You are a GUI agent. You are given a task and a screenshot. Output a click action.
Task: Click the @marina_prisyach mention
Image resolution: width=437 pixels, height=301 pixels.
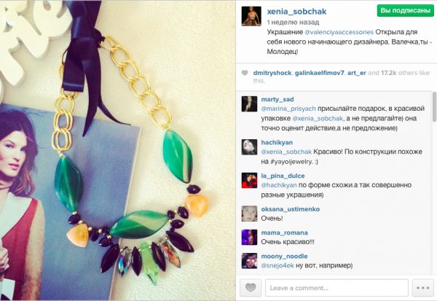288,109
